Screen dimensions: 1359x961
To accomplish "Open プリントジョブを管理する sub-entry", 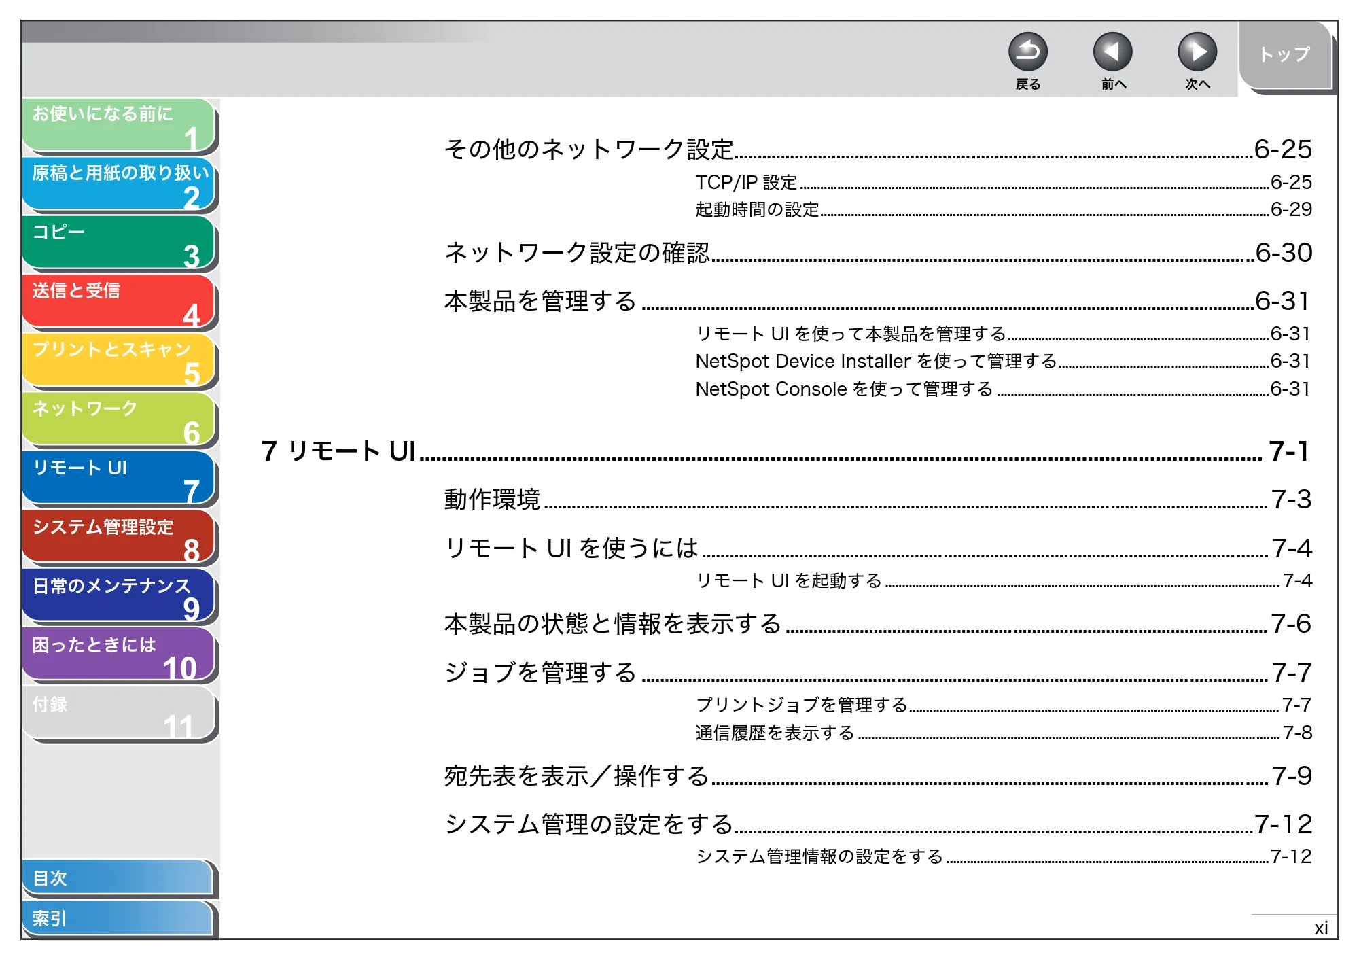I will (x=1003, y=705).
